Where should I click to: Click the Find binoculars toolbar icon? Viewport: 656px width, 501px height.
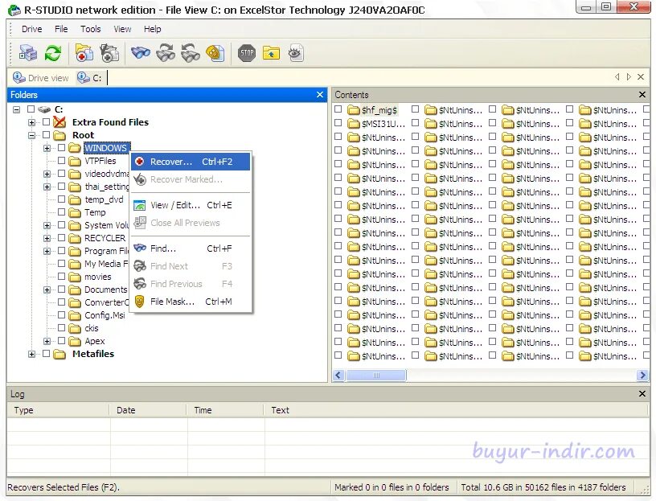141,53
